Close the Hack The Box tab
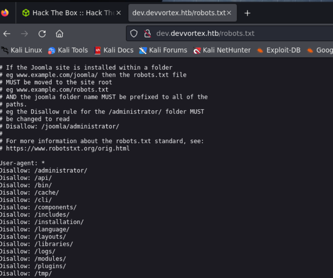333x278 pixels. click(x=118, y=13)
